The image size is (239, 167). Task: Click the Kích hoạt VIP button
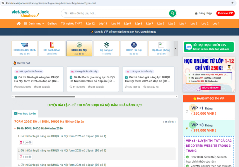(x=225, y=13)
